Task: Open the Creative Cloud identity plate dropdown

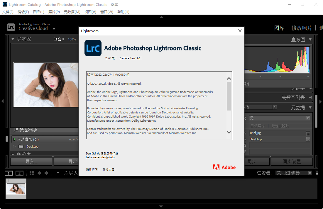Action: 54,29
